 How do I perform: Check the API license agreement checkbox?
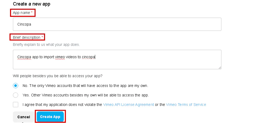coord(16,105)
